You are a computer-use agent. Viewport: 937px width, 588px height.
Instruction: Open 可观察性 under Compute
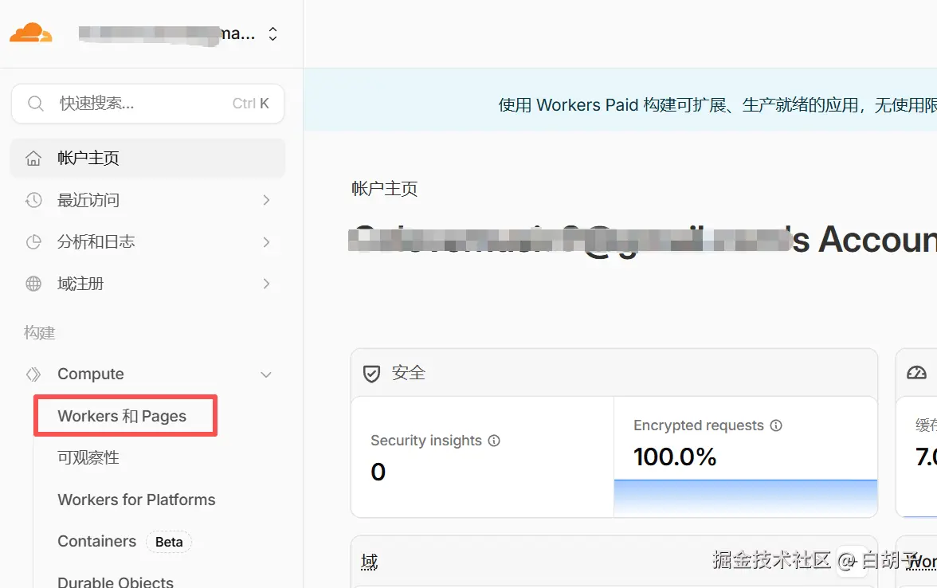pyautogui.click(x=88, y=457)
